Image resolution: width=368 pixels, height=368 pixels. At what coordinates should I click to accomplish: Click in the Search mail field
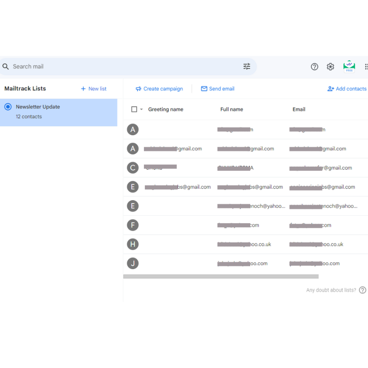pos(127,67)
